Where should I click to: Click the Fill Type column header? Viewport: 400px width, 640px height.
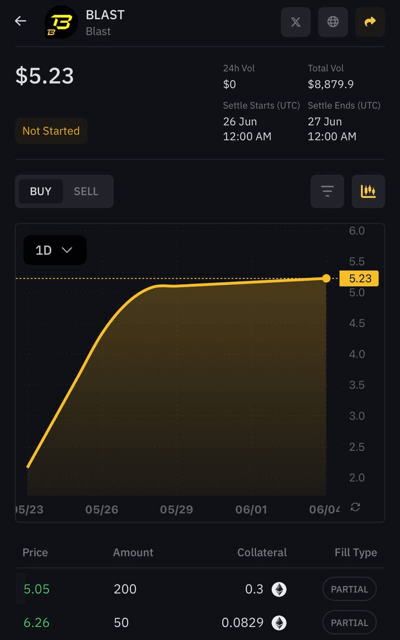pyautogui.click(x=355, y=552)
